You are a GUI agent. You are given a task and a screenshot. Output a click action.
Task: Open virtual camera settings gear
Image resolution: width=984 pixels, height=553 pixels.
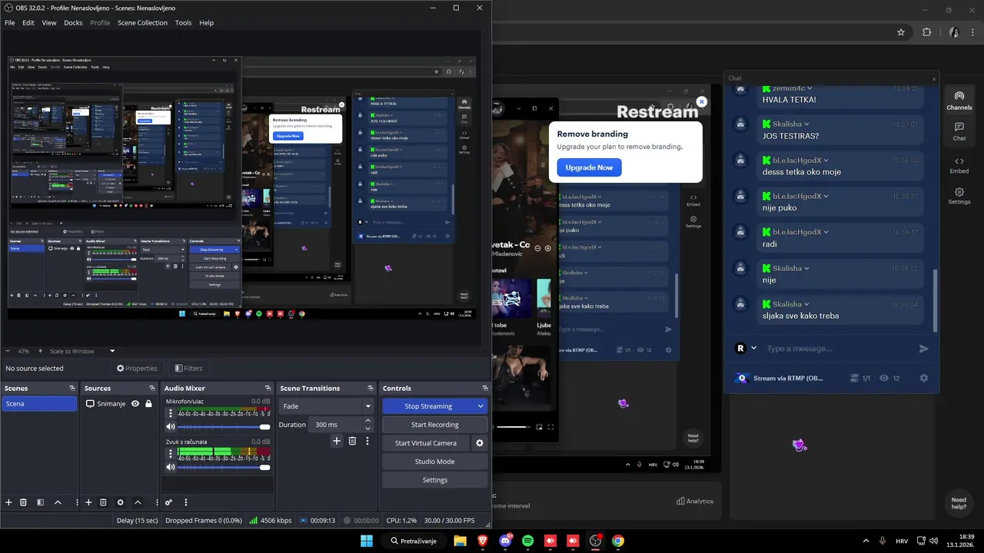[480, 443]
